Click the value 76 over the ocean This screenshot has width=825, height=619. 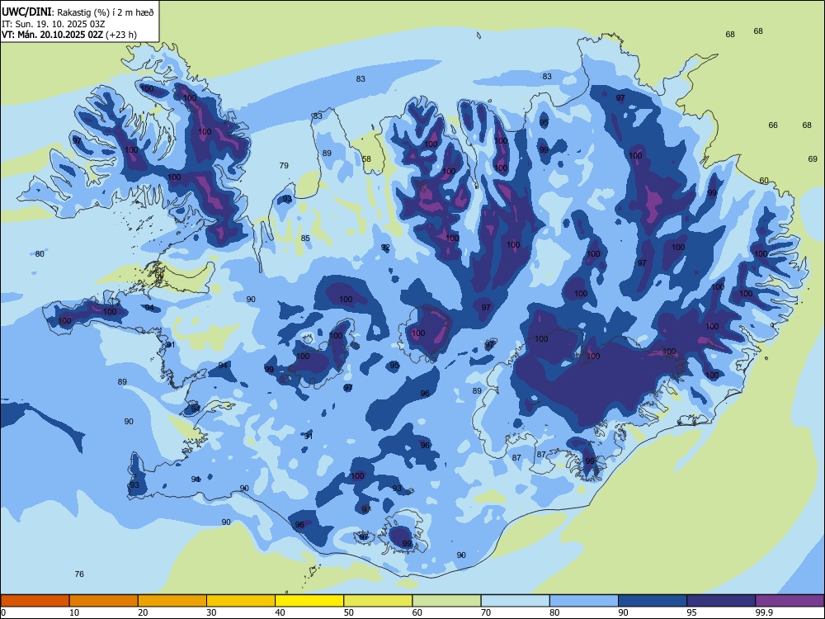[x=79, y=574]
